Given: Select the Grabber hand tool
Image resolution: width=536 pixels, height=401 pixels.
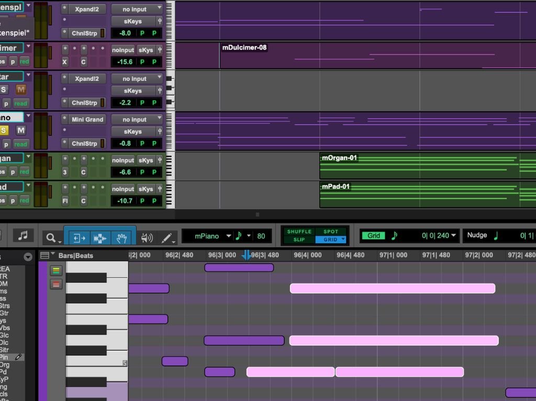Looking at the screenshot, I should coord(121,238).
